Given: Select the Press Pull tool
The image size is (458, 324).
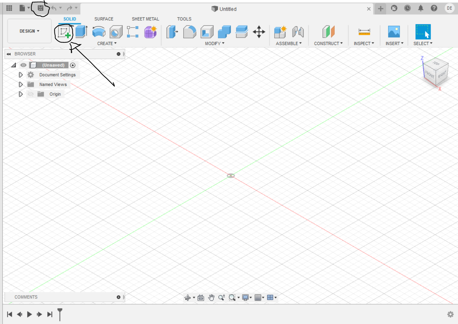Looking at the screenshot, I should (172, 32).
